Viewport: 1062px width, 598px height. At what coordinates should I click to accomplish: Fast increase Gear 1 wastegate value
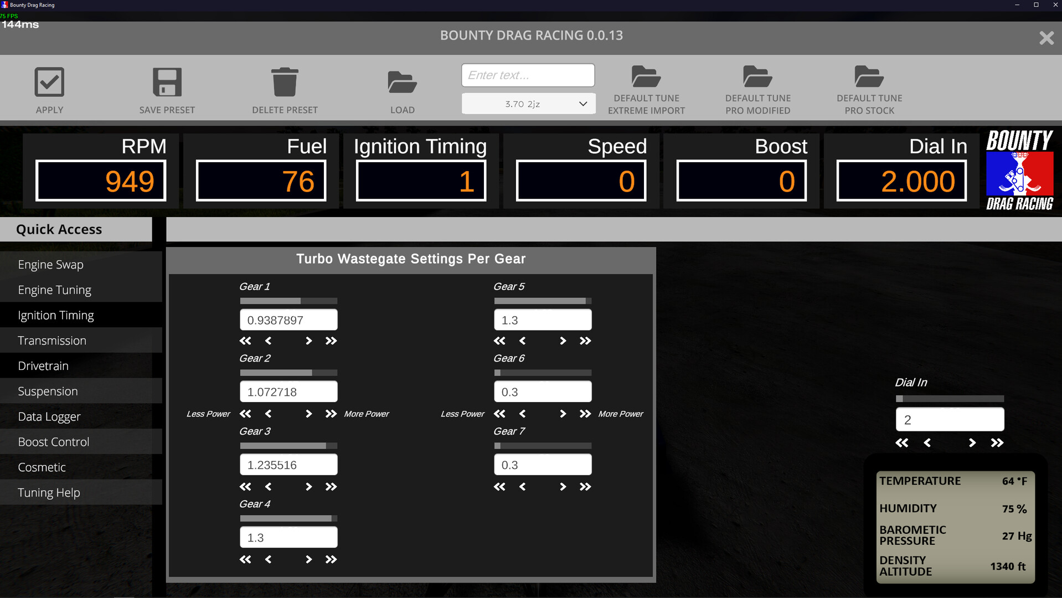331,341
